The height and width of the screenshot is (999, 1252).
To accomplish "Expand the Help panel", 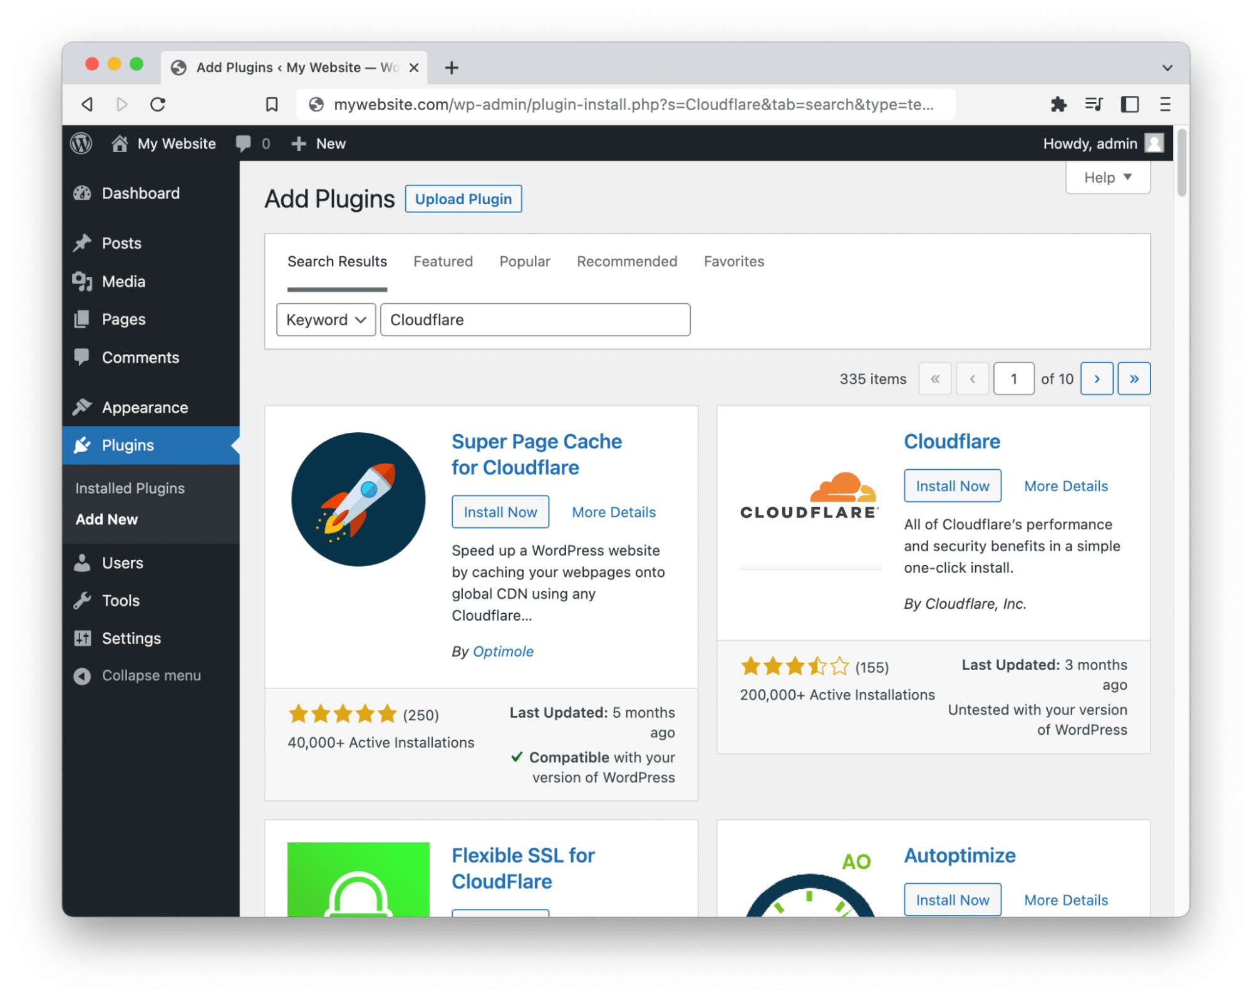I will (x=1107, y=177).
